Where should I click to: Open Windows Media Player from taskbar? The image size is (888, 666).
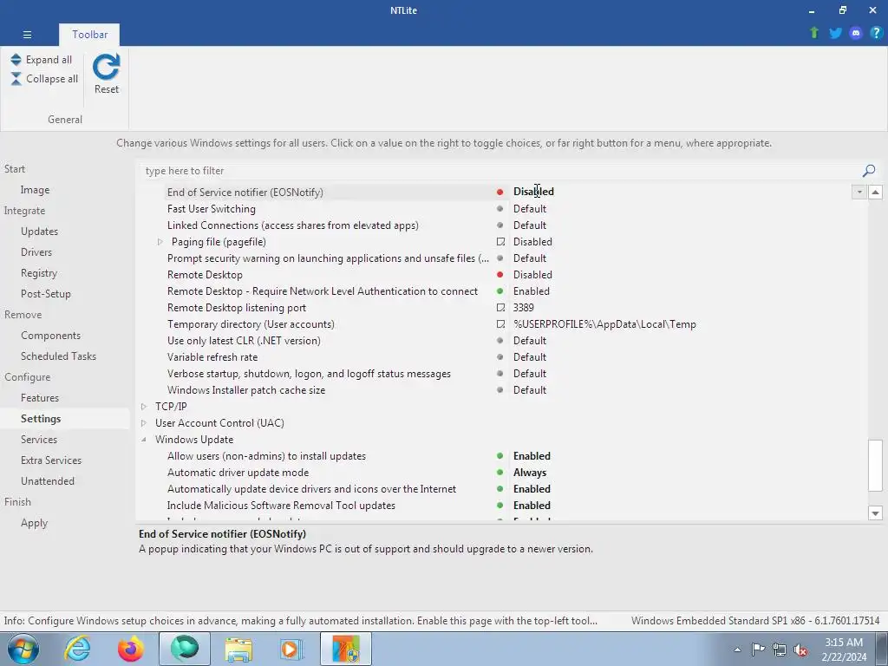291,649
